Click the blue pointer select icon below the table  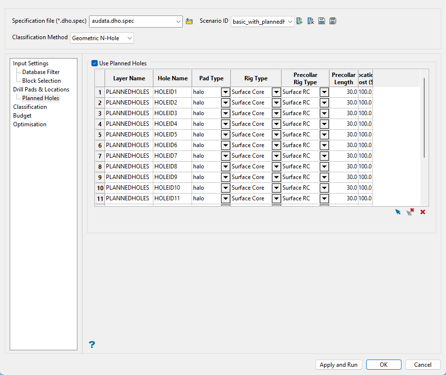point(398,212)
